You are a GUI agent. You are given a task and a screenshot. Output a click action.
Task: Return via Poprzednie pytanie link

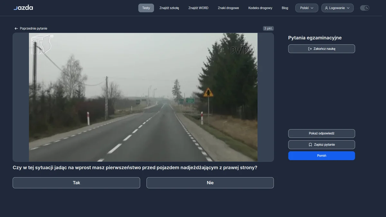[31, 29]
